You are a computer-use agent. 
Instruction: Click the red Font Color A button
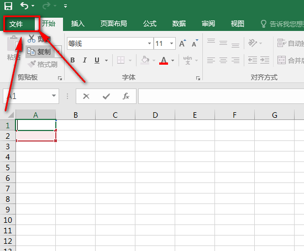pos(164,60)
